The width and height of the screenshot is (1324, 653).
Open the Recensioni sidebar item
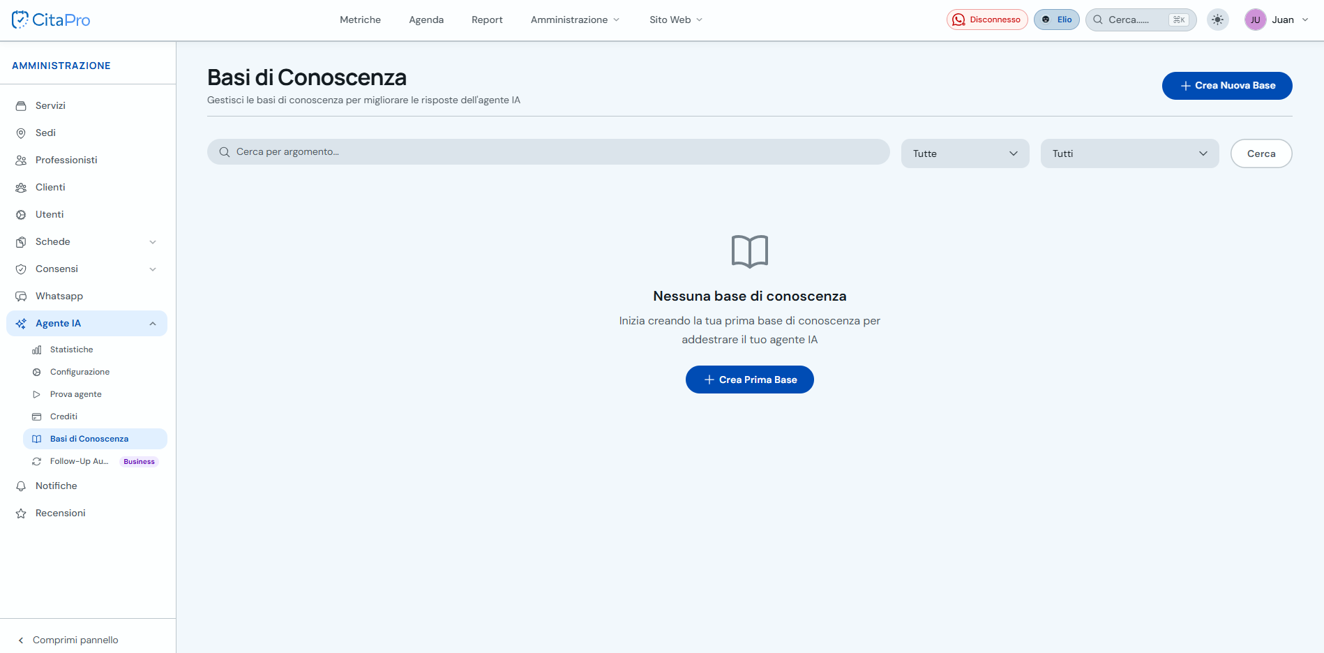coord(87,513)
